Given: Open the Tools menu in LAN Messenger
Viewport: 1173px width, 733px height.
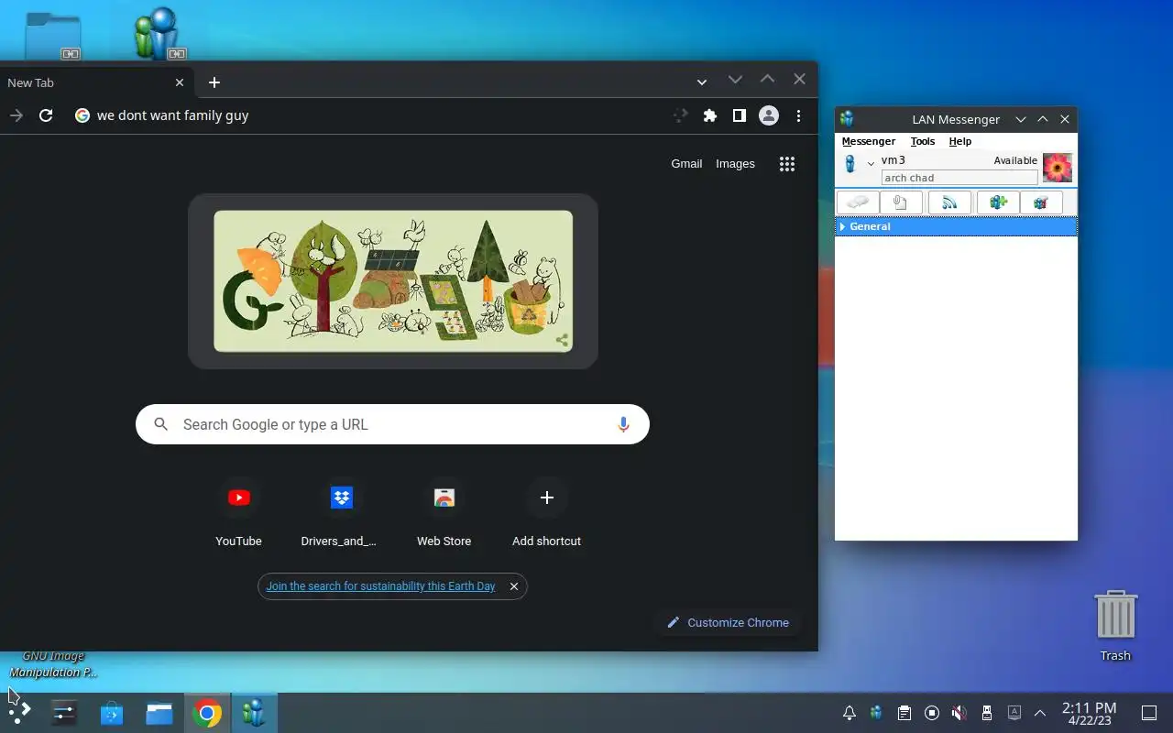Looking at the screenshot, I should point(922,141).
